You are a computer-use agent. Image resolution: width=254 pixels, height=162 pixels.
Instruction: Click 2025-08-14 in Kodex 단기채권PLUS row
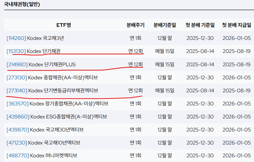(200, 64)
